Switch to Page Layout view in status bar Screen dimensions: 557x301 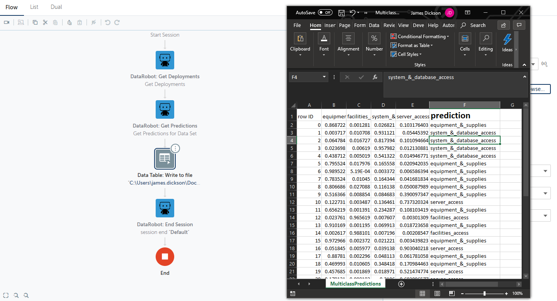pyautogui.click(x=437, y=294)
